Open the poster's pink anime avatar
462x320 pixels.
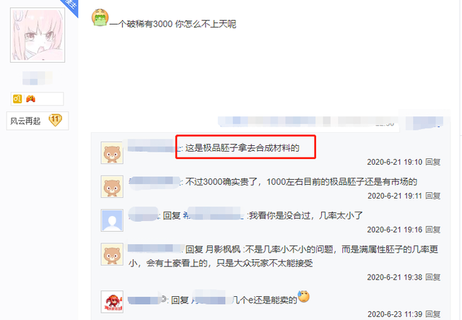pos(38,35)
